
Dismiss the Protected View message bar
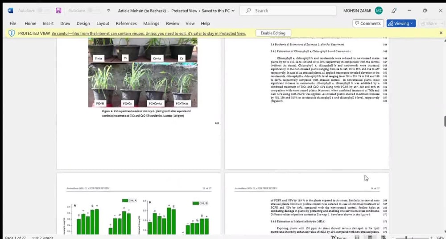tap(441, 33)
